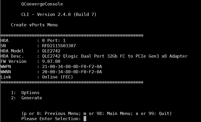Click the WWPN value 21-00-34-80-0D-F0-F2-0A

(x=72, y=67)
